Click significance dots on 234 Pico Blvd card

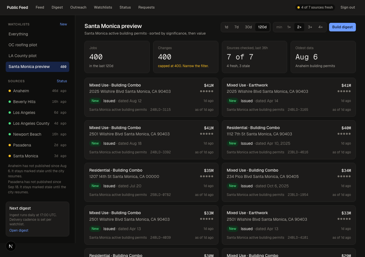click(344, 176)
